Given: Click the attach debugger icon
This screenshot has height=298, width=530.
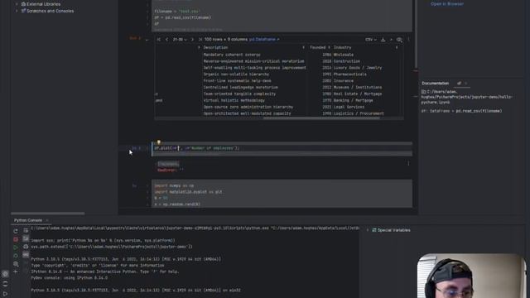Looking at the screenshot, I should [x=16, y=256].
